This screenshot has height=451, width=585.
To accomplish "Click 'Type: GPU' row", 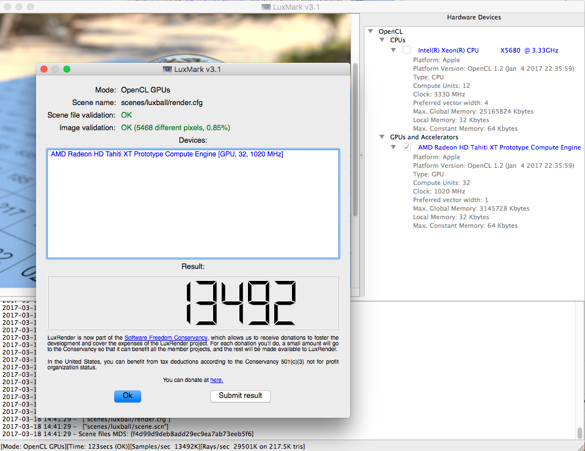I will click(428, 174).
